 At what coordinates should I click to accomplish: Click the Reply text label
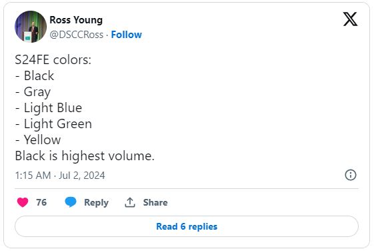coord(97,202)
